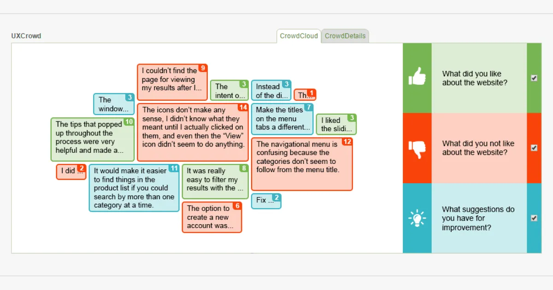Switch to the CrowdDetails tab
The height and width of the screenshot is (290, 553).
345,35
